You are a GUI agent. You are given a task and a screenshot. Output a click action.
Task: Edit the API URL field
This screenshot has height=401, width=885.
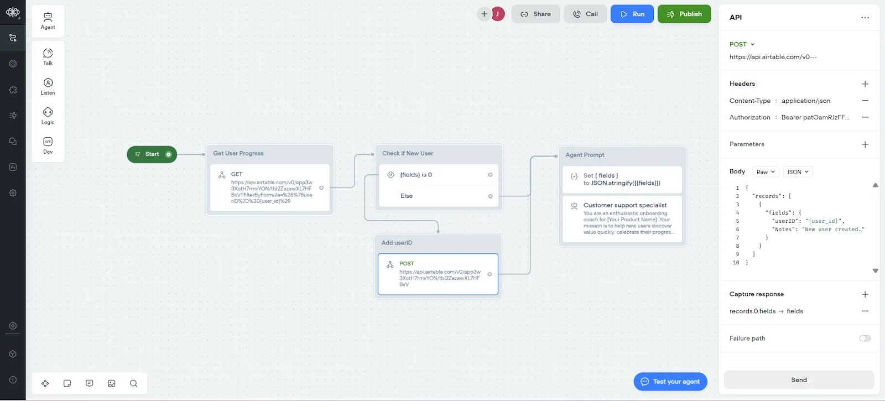click(x=773, y=57)
